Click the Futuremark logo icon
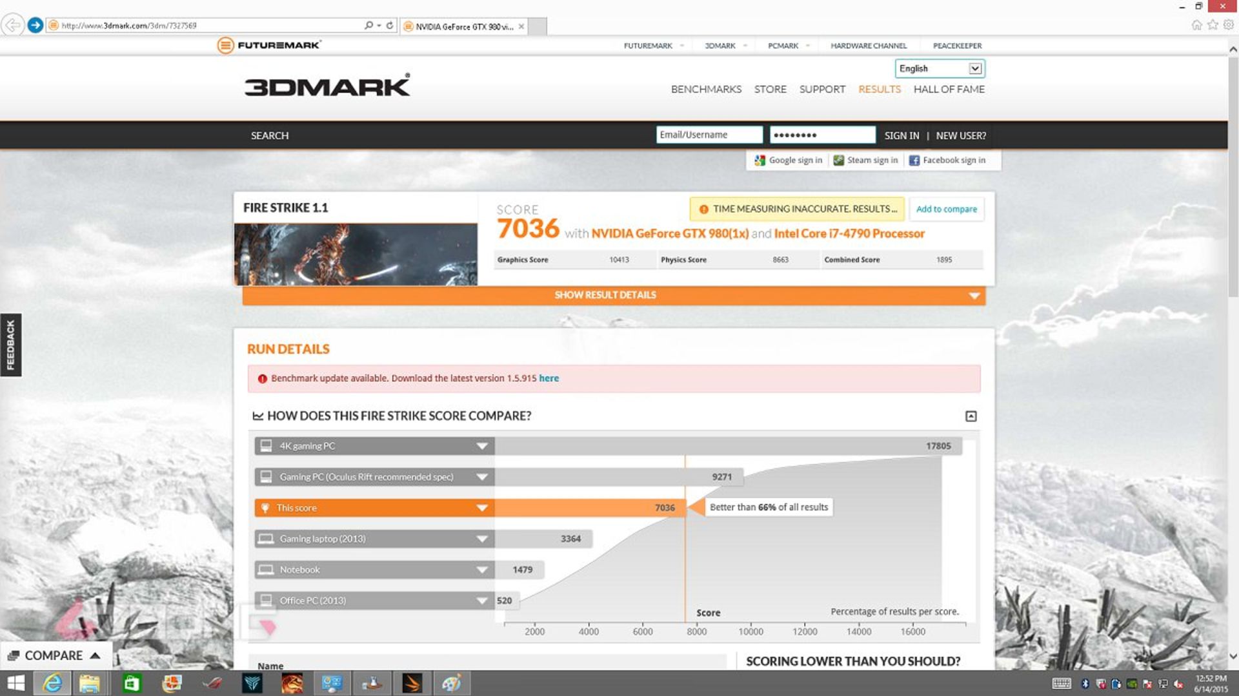 (225, 45)
